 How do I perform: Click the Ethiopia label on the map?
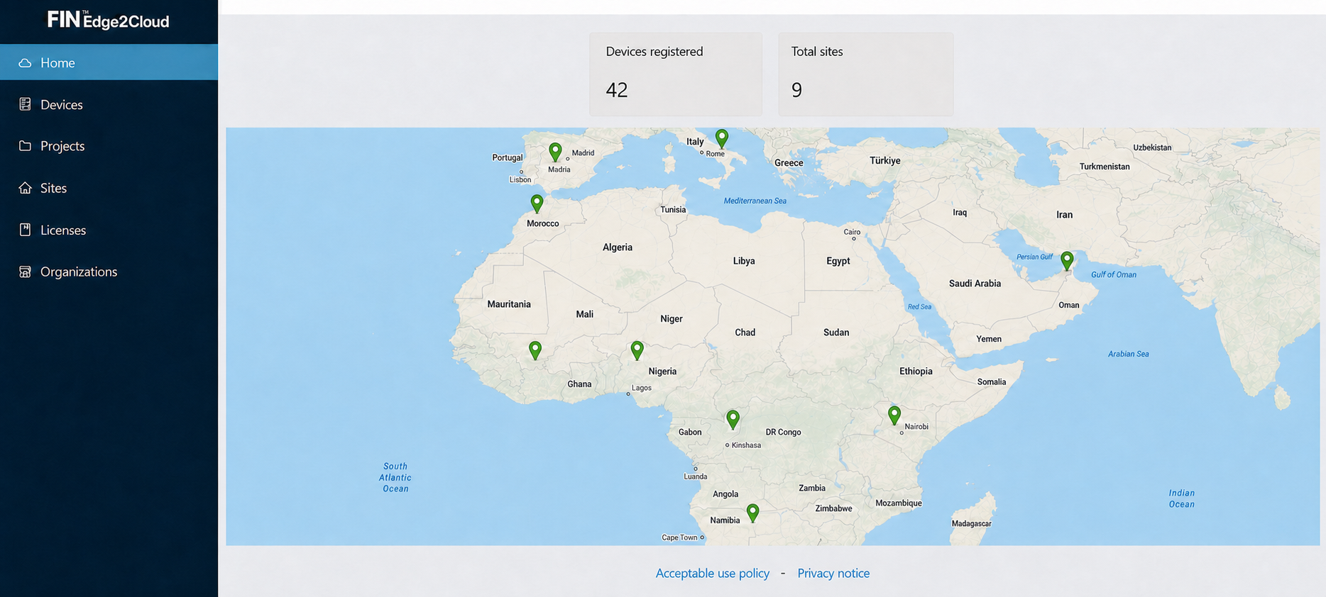(x=916, y=372)
